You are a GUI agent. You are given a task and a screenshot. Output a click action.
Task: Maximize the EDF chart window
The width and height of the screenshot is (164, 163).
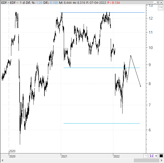click(x=158, y=3)
